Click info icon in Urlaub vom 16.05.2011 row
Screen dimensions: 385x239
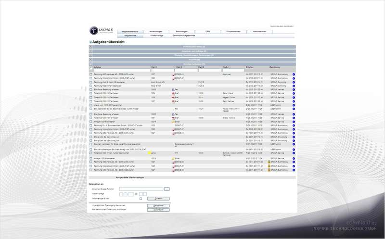[294, 105]
